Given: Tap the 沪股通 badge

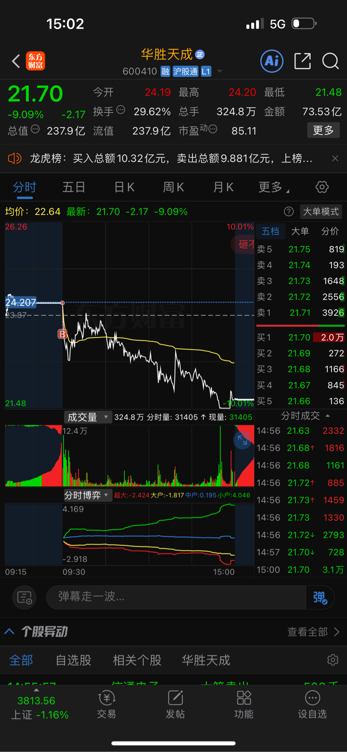Looking at the screenshot, I should tap(185, 71).
